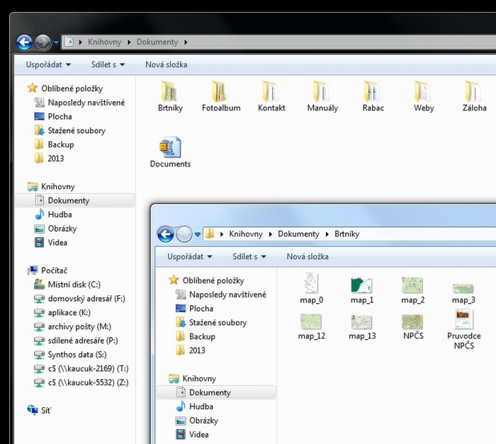The width and height of the screenshot is (496, 444).
Task: Click Back arrow in the Brtníky window
Action: click(x=165, y=234)
